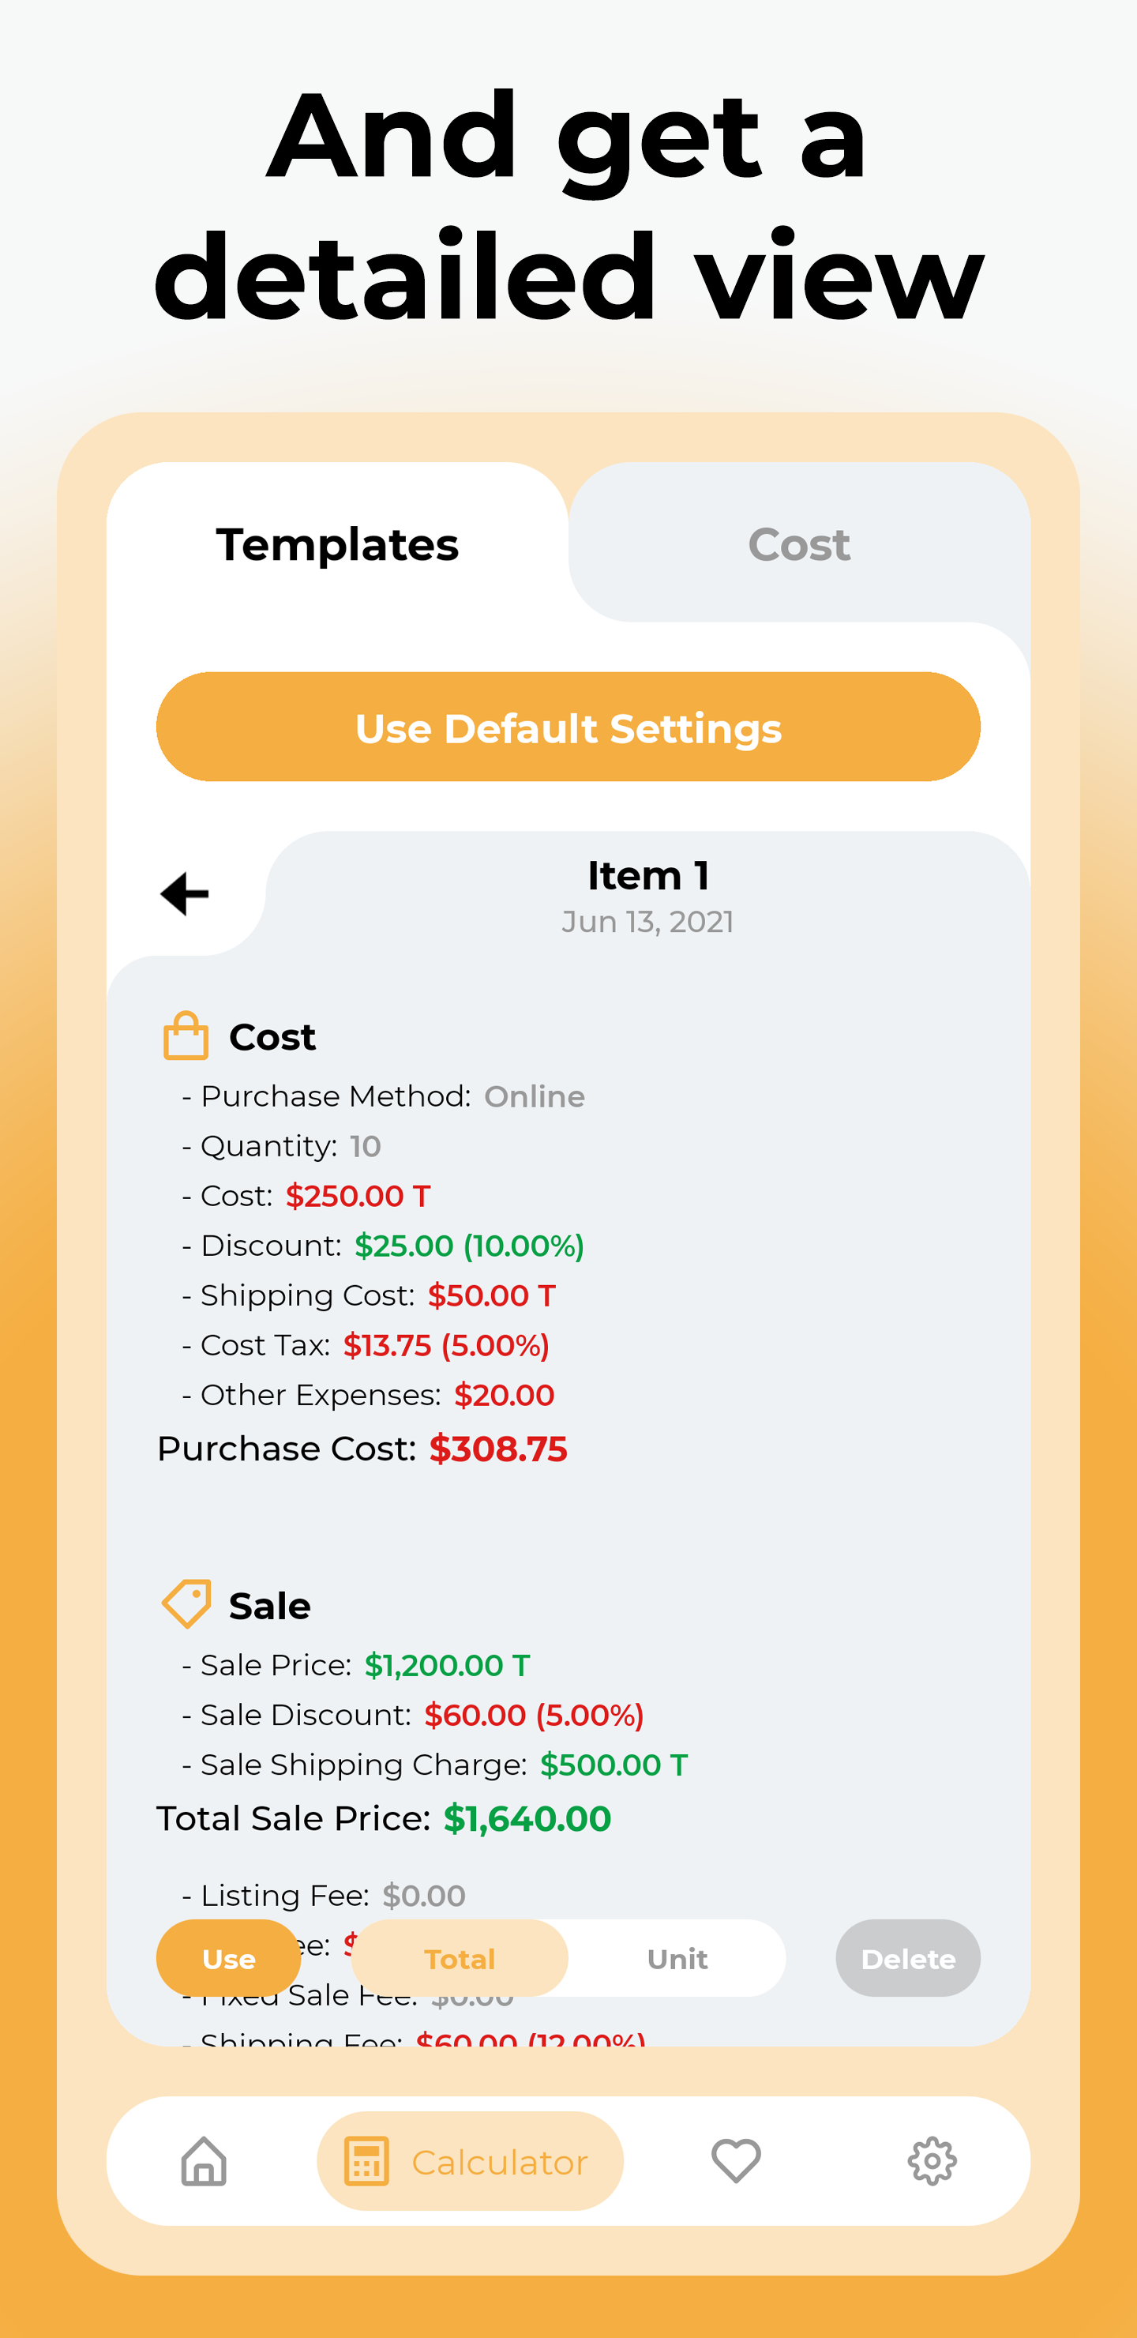
Task: Open the Item 1 header
Action: tap(648, 875)
